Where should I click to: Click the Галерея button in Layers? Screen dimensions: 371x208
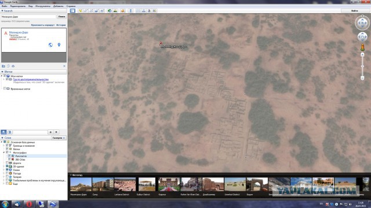[59, 138]
